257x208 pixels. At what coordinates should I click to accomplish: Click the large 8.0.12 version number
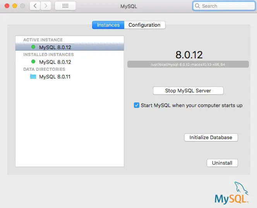[x=189, y=55]
